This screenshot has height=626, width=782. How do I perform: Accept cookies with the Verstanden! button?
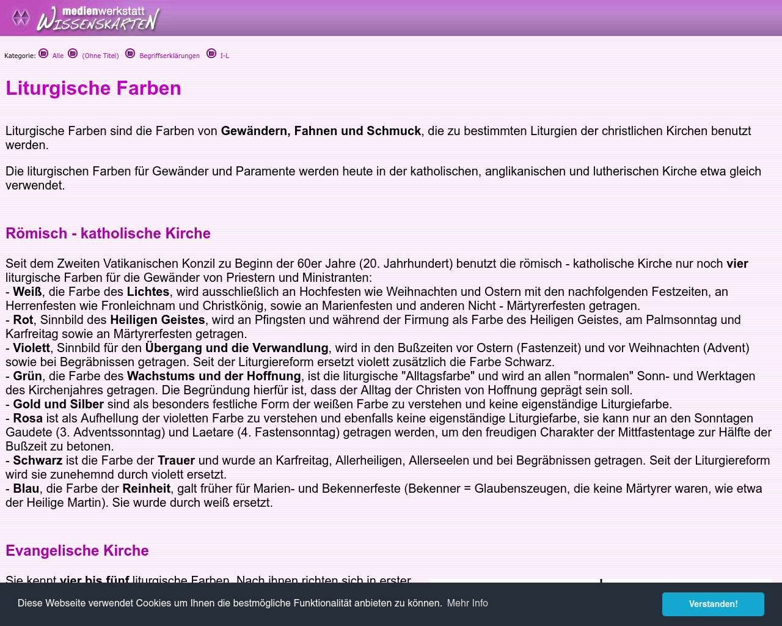(713, 604)
